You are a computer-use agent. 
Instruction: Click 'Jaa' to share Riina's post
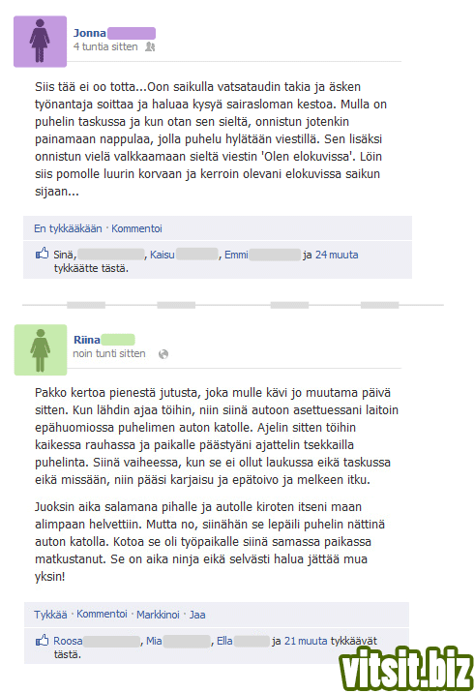click(x=197, y=615)
